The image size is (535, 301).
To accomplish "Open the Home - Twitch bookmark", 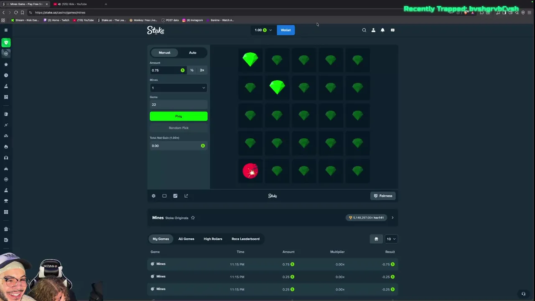I will point(56,20).
